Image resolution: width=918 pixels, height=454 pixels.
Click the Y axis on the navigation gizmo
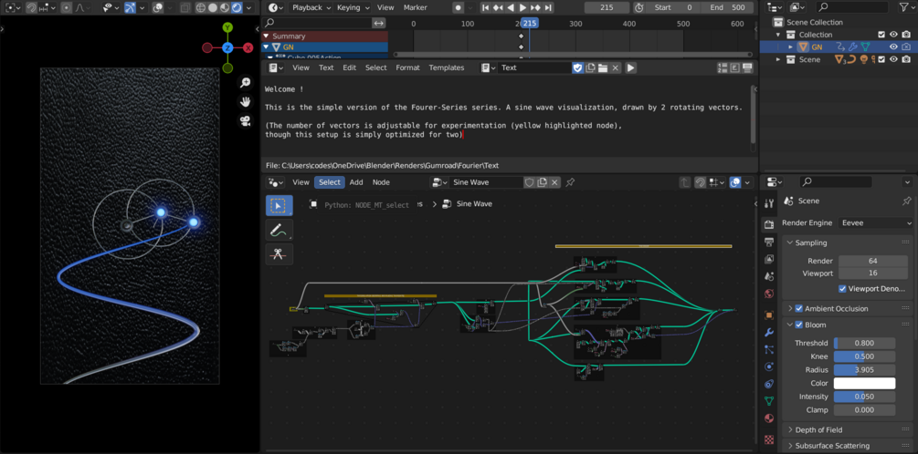pos(227,27)
